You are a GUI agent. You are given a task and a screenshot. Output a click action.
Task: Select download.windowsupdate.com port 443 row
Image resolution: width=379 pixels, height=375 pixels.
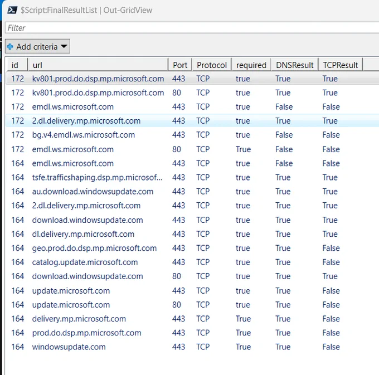(192, 220)
